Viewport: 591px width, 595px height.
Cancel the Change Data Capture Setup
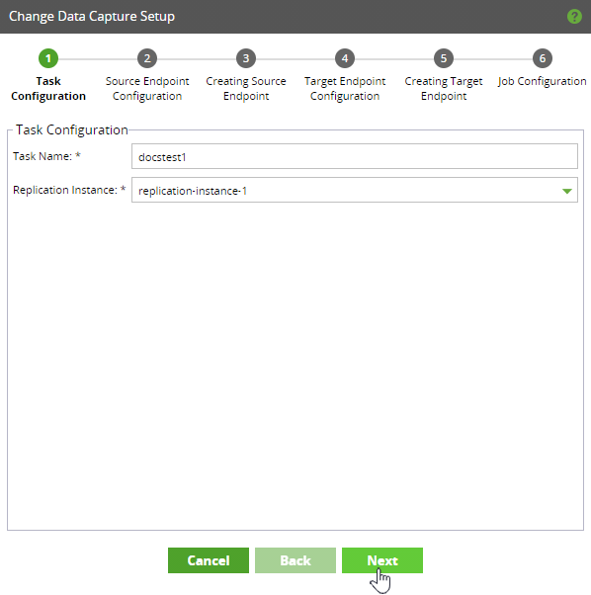[209, 560]
